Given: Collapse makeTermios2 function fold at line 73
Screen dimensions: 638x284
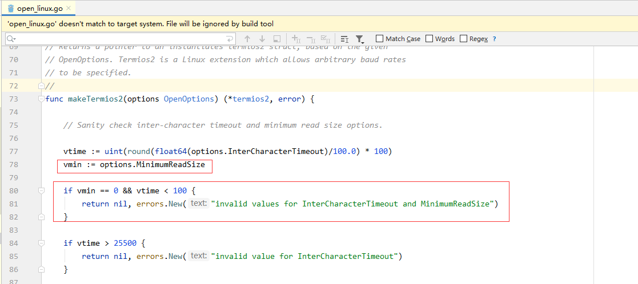Looking at the screenshot, I should [41, 99].
